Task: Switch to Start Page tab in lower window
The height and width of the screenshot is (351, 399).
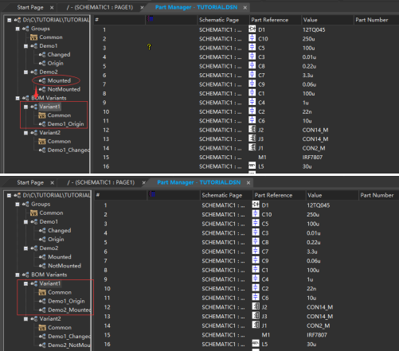Action: point(30,182)
